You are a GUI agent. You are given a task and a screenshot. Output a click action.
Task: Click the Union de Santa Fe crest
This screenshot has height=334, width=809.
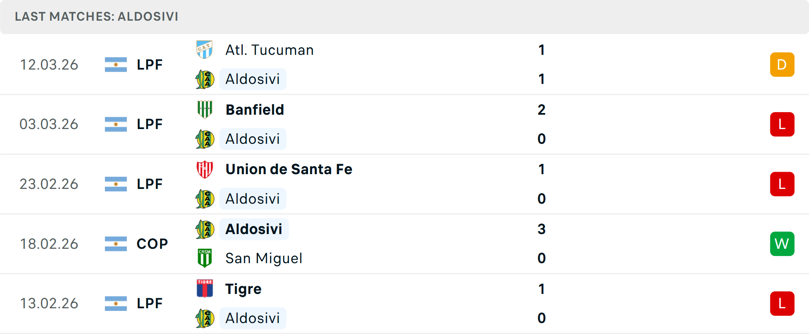tap(205, 170)
